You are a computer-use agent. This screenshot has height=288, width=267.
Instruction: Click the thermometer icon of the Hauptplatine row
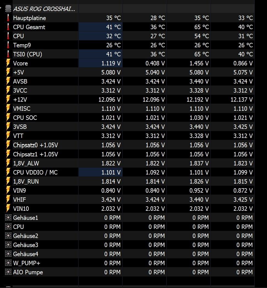pyautogui.click(x=8, y=18)
